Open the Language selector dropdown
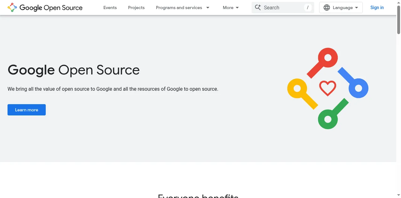Viewport: 401px width, 198px height. pos(341,8)
